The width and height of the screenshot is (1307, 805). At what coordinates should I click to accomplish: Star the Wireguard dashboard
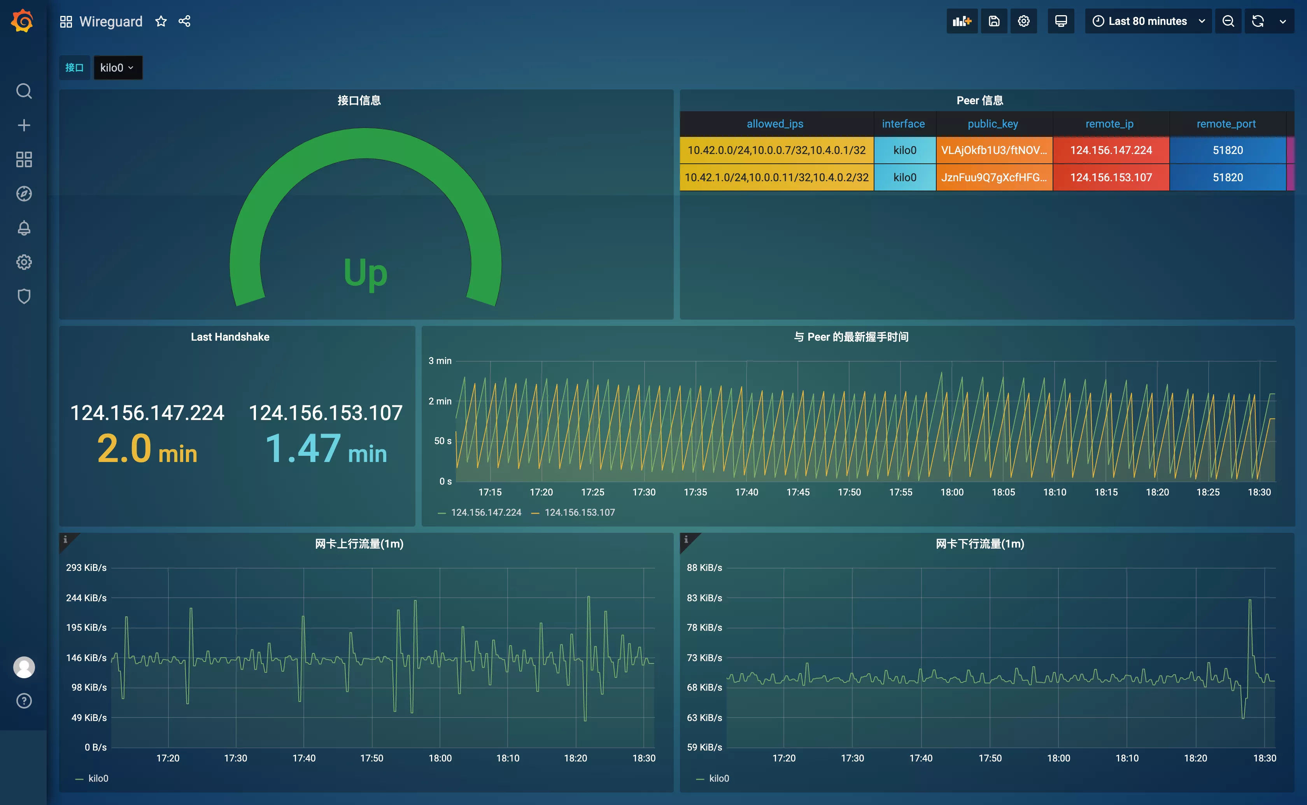point(161,21)
